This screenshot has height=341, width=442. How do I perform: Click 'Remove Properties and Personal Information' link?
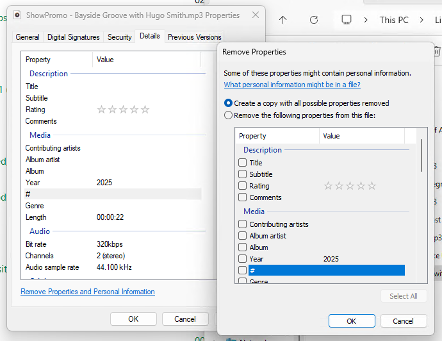tap(88, 292)
